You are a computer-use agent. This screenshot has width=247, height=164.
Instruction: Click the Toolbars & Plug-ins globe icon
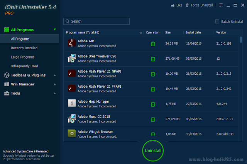click(7, 75)
